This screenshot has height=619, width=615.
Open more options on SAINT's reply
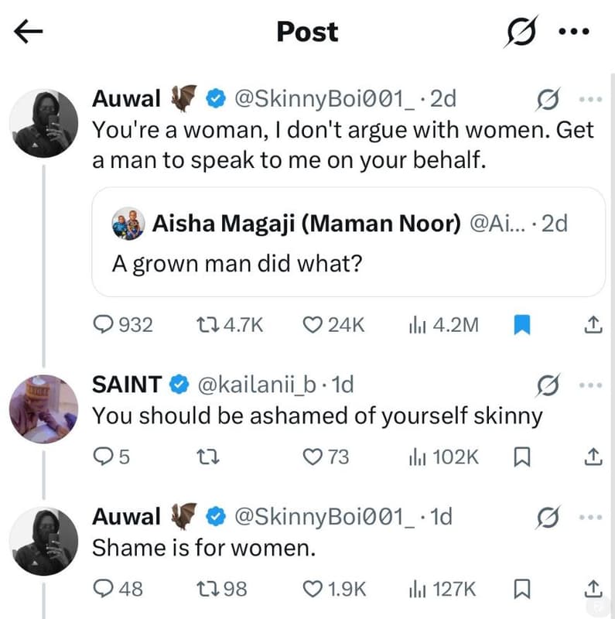(590, 384)
